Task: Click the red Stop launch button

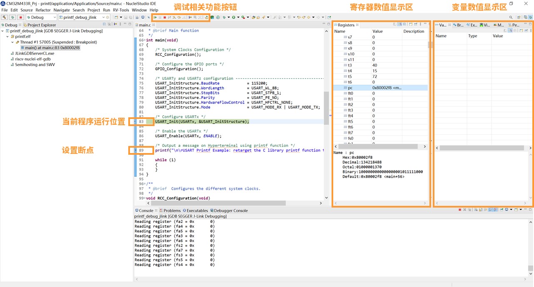Action: (x=20, y=17)
